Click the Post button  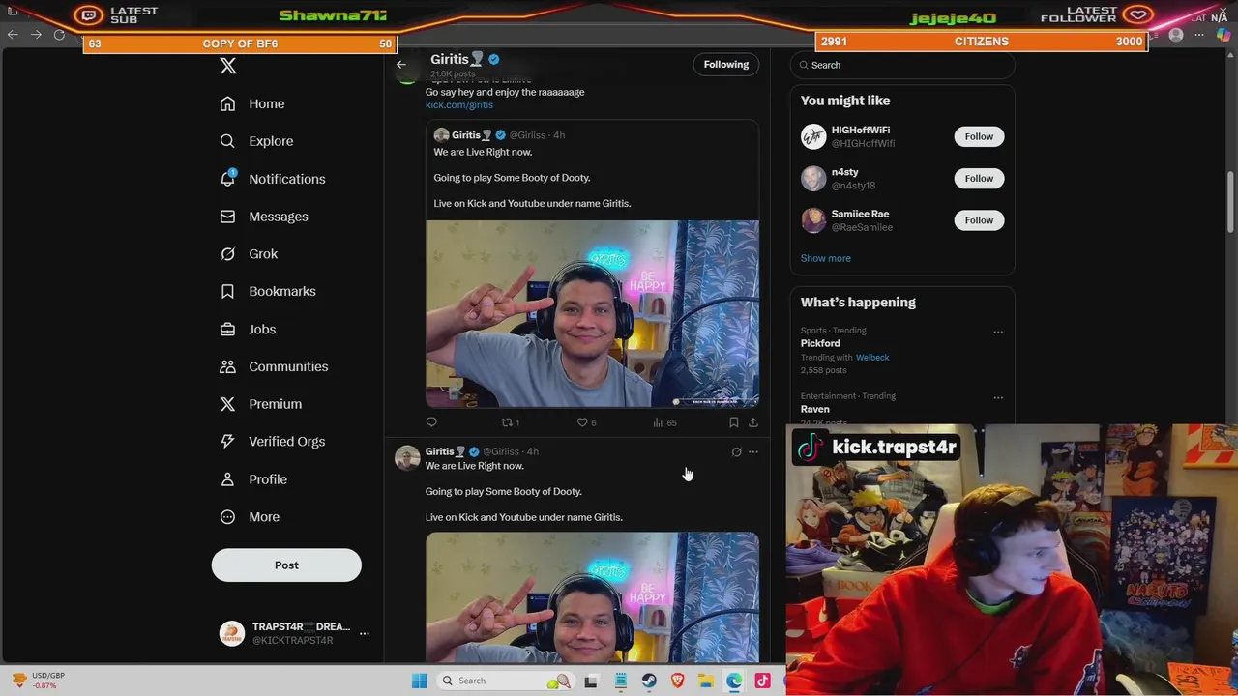click(286, 565)
